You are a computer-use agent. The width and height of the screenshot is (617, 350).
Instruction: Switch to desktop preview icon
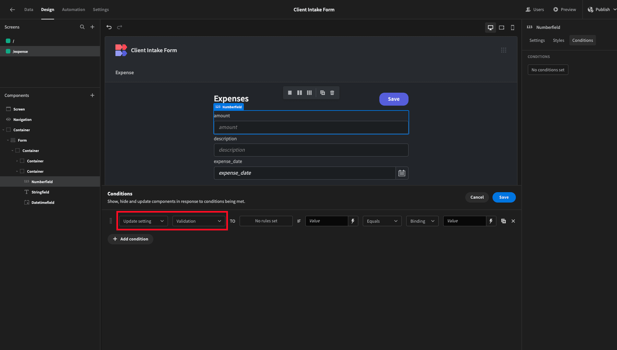click(x=491, y=28)
